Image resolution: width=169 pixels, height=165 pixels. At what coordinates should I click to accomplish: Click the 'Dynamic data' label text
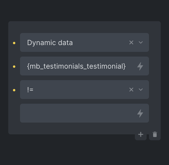pos(50,43)
